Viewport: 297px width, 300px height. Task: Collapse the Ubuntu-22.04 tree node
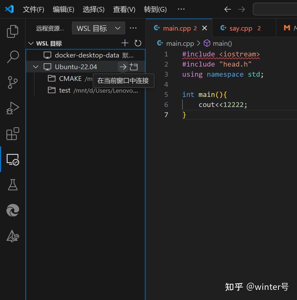point(36,67)
